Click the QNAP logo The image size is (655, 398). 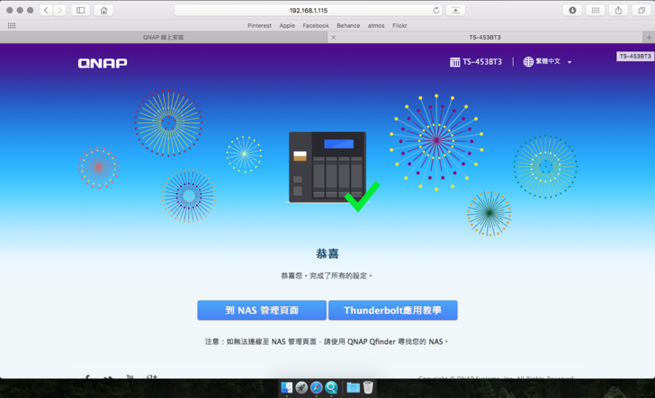pos(103,63)
